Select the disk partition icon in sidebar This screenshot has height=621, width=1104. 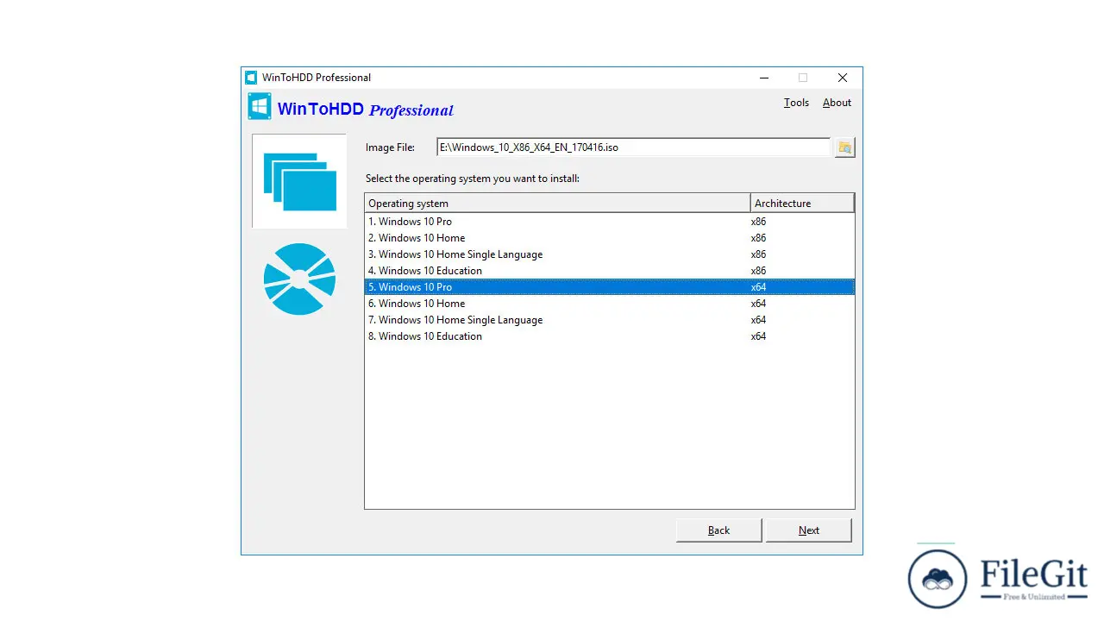point(299,279)
